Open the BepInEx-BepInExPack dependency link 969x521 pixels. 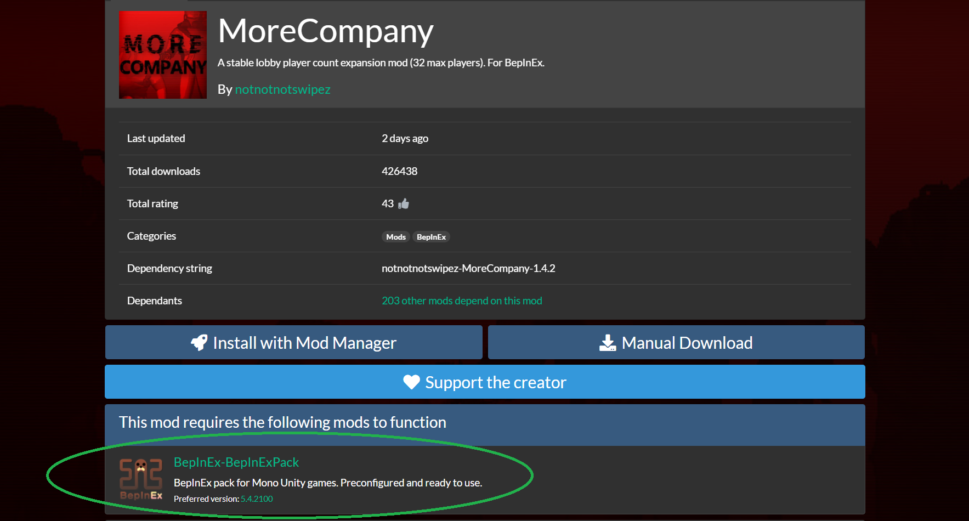click(236, 462)
